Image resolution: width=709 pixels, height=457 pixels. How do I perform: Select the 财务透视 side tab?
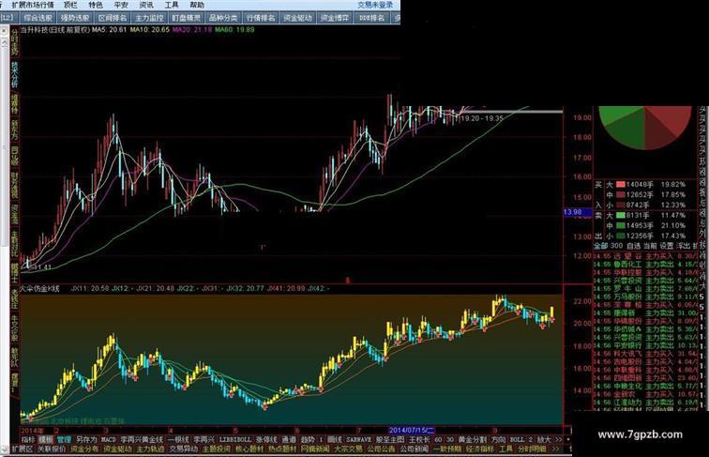tap(14, 184)
